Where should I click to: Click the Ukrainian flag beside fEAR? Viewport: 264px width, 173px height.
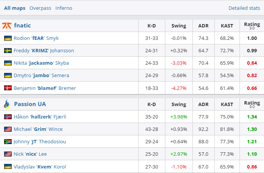pyautogui.click(x=8, y=38)
